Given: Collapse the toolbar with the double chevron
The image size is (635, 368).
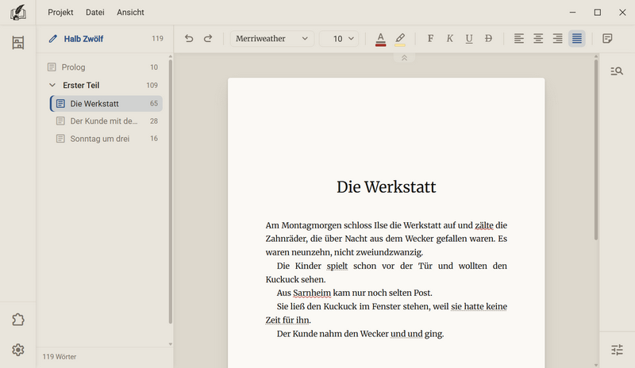Looking at the screenshot, I should point(404,58).
